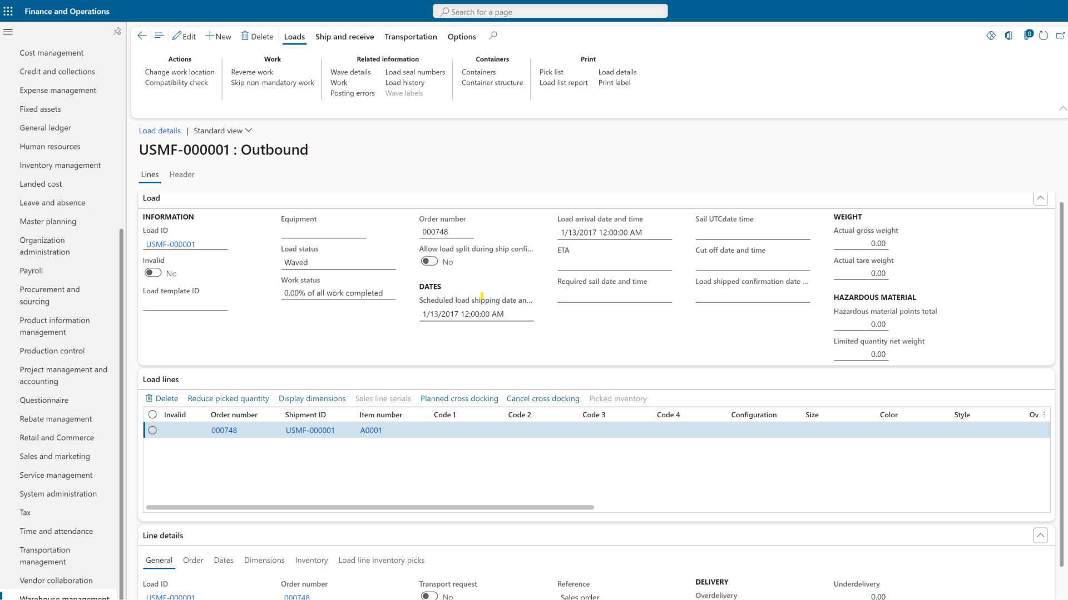Type in the Search for a page field
1068x600 pixels.
click(x=550, y=11)
